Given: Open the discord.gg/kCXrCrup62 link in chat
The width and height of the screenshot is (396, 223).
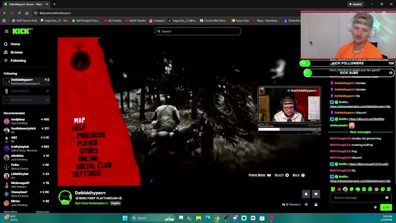Looking at the screenshot, I should pos(368,164).
